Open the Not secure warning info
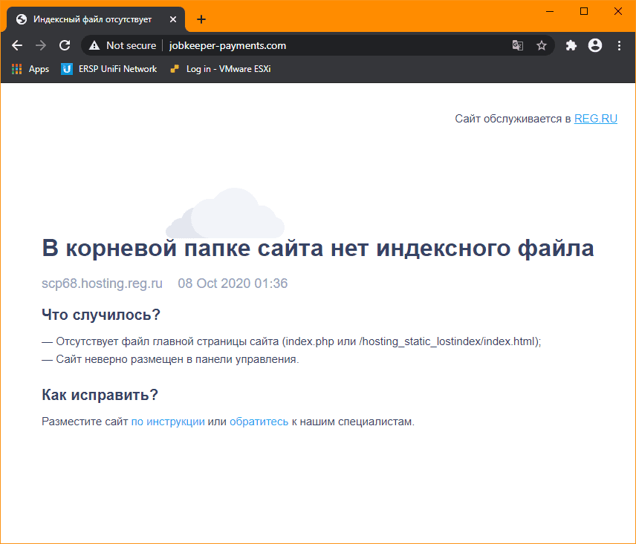This screenshot has width=636, height=544. point(123,45)
